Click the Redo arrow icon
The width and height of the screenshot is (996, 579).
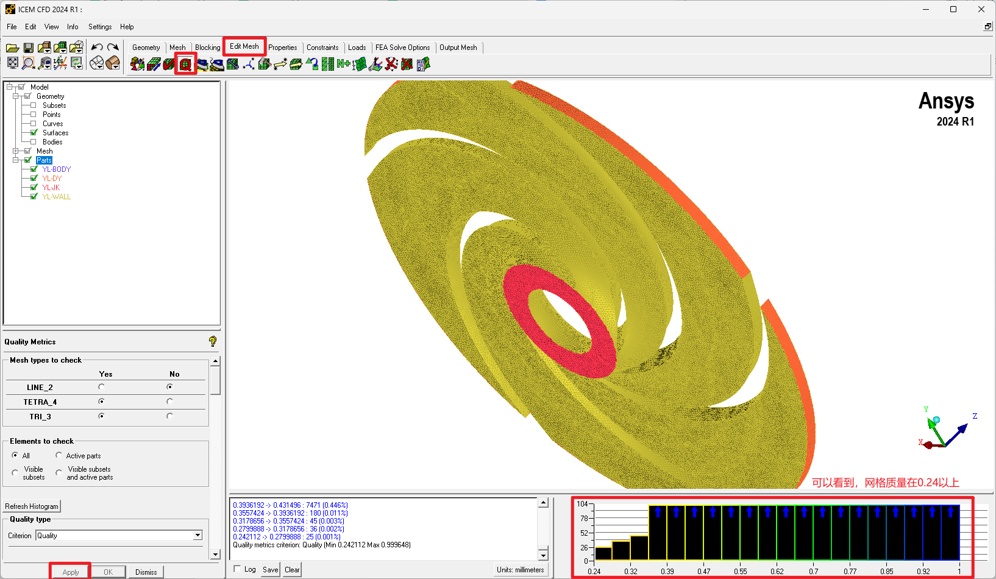pos(113,48)
